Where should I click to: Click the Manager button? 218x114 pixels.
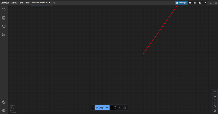[181, 3]
